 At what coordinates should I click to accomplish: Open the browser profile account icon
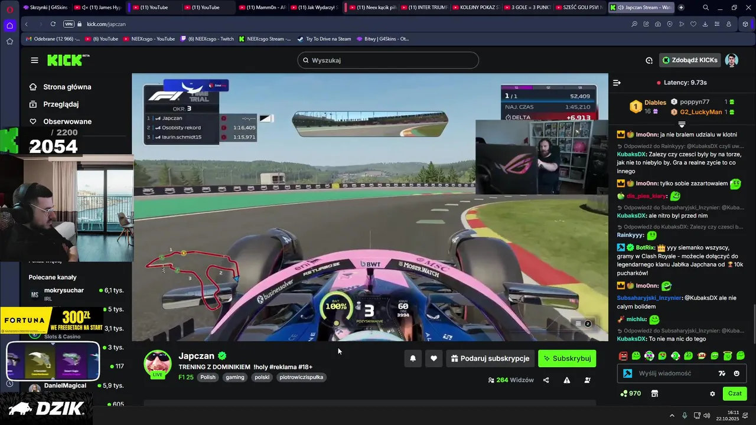pyautogui.click(x=729, y=24)
